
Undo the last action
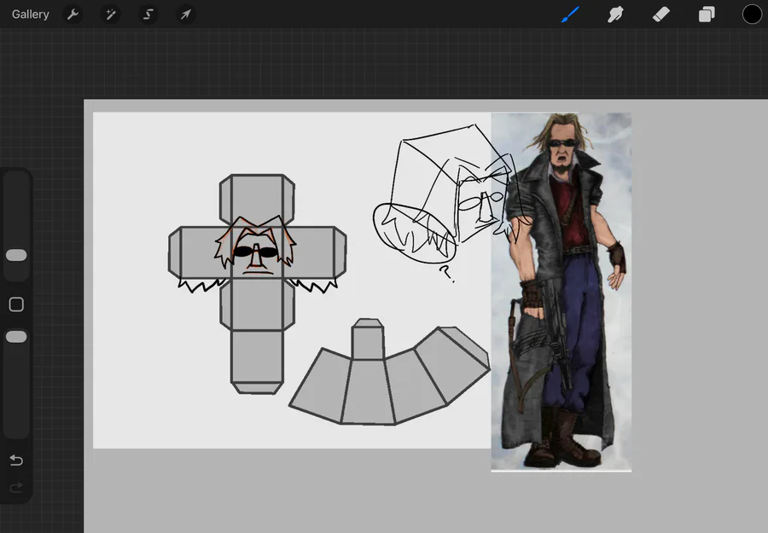tap(16, 460)
